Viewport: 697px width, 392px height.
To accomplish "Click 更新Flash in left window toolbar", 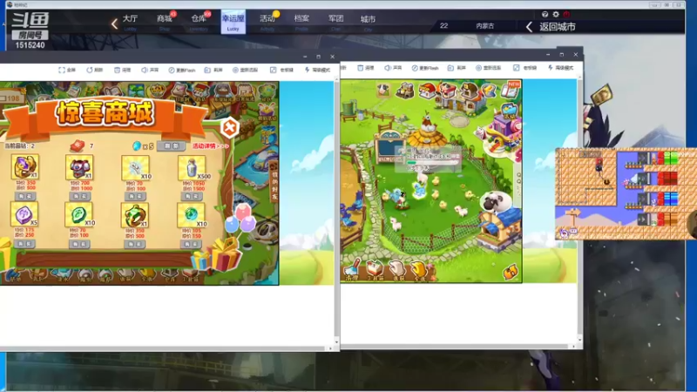I will click(181, 71).
